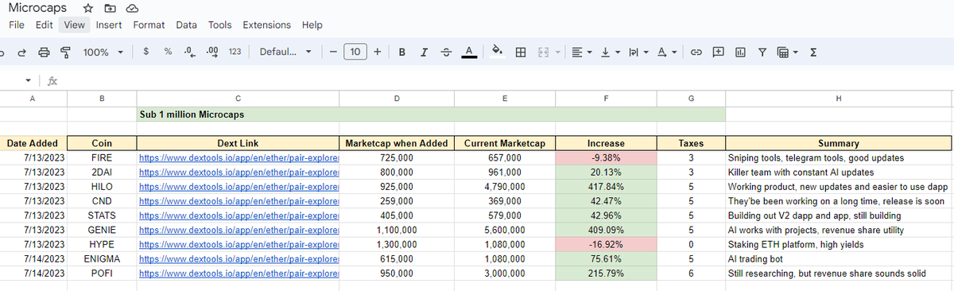The image size is (954, 291).
Task: Click the fx formula bar
Action: tap(52, 80)
